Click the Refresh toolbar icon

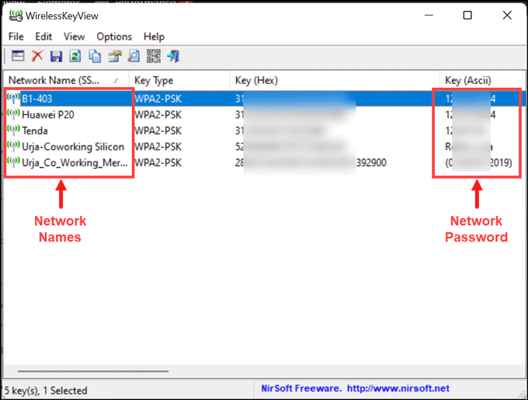75,56
